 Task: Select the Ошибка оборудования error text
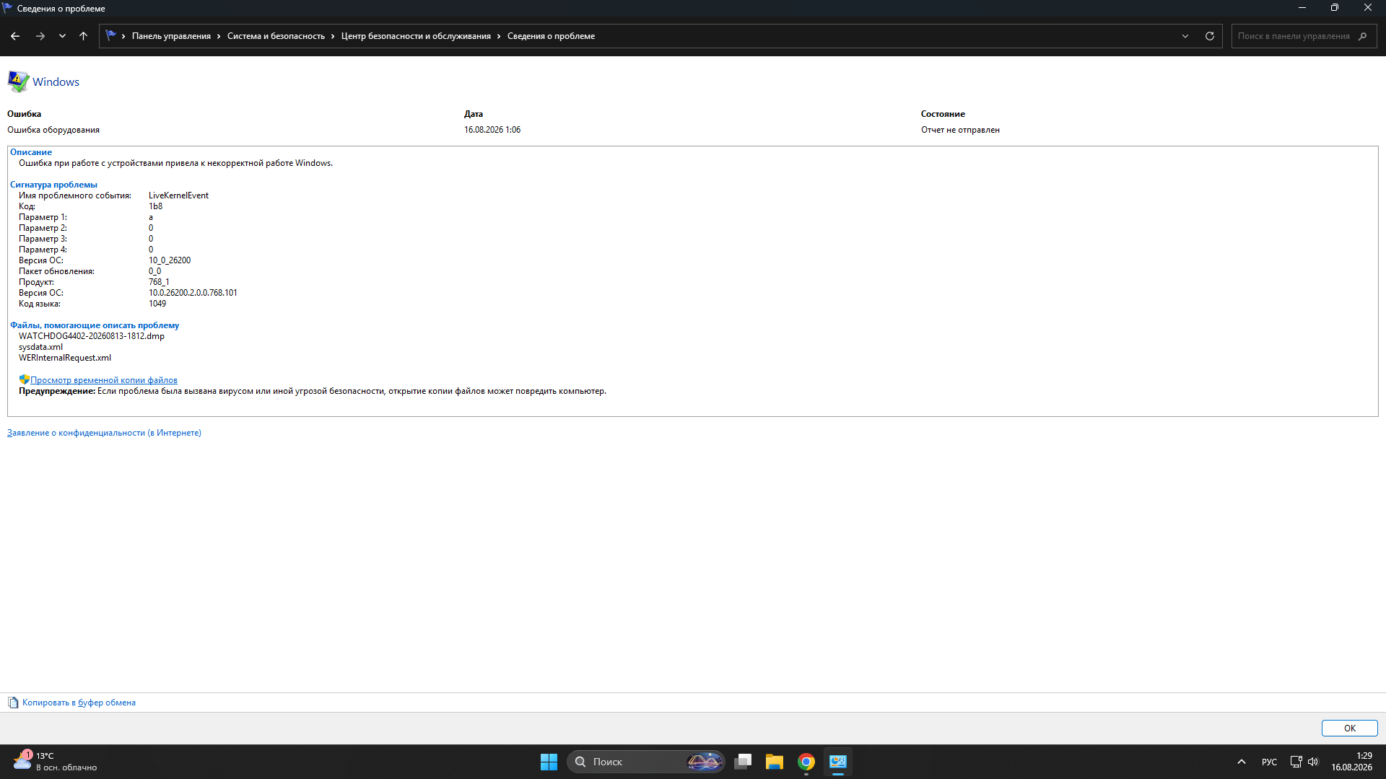pos(53,130)
